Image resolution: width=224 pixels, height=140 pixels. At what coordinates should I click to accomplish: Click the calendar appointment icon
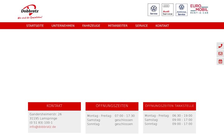[x=220, y=61]
